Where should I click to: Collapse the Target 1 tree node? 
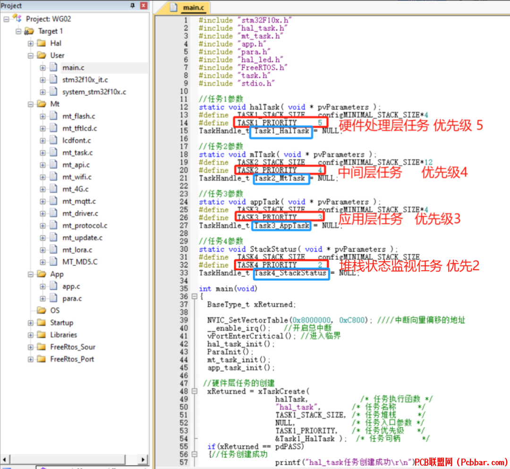pos(18,31)
